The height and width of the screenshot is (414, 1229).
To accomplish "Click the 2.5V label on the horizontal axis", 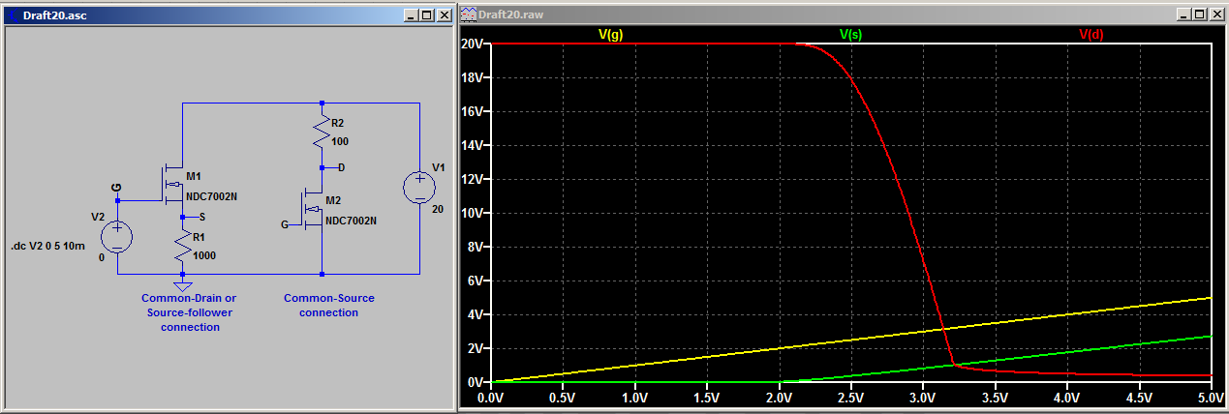I will pos(851,398).
